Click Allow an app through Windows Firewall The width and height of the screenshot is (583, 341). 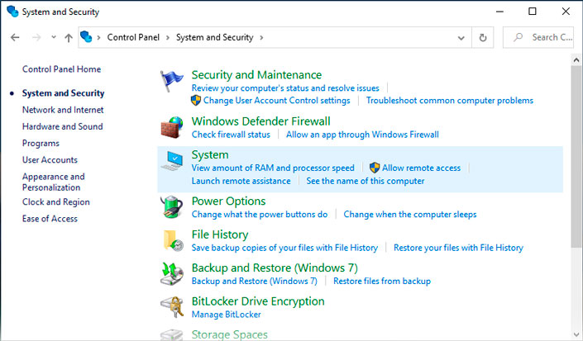tap(362, 135)
